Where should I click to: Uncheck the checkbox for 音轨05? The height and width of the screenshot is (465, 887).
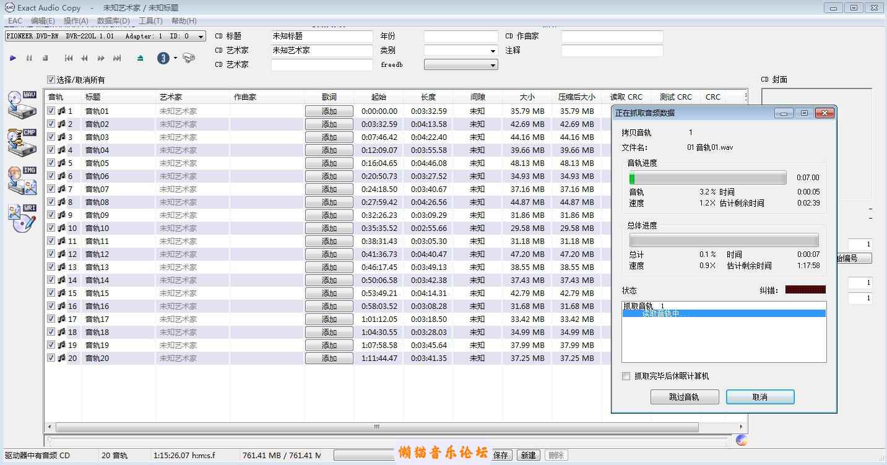[51, 163]
